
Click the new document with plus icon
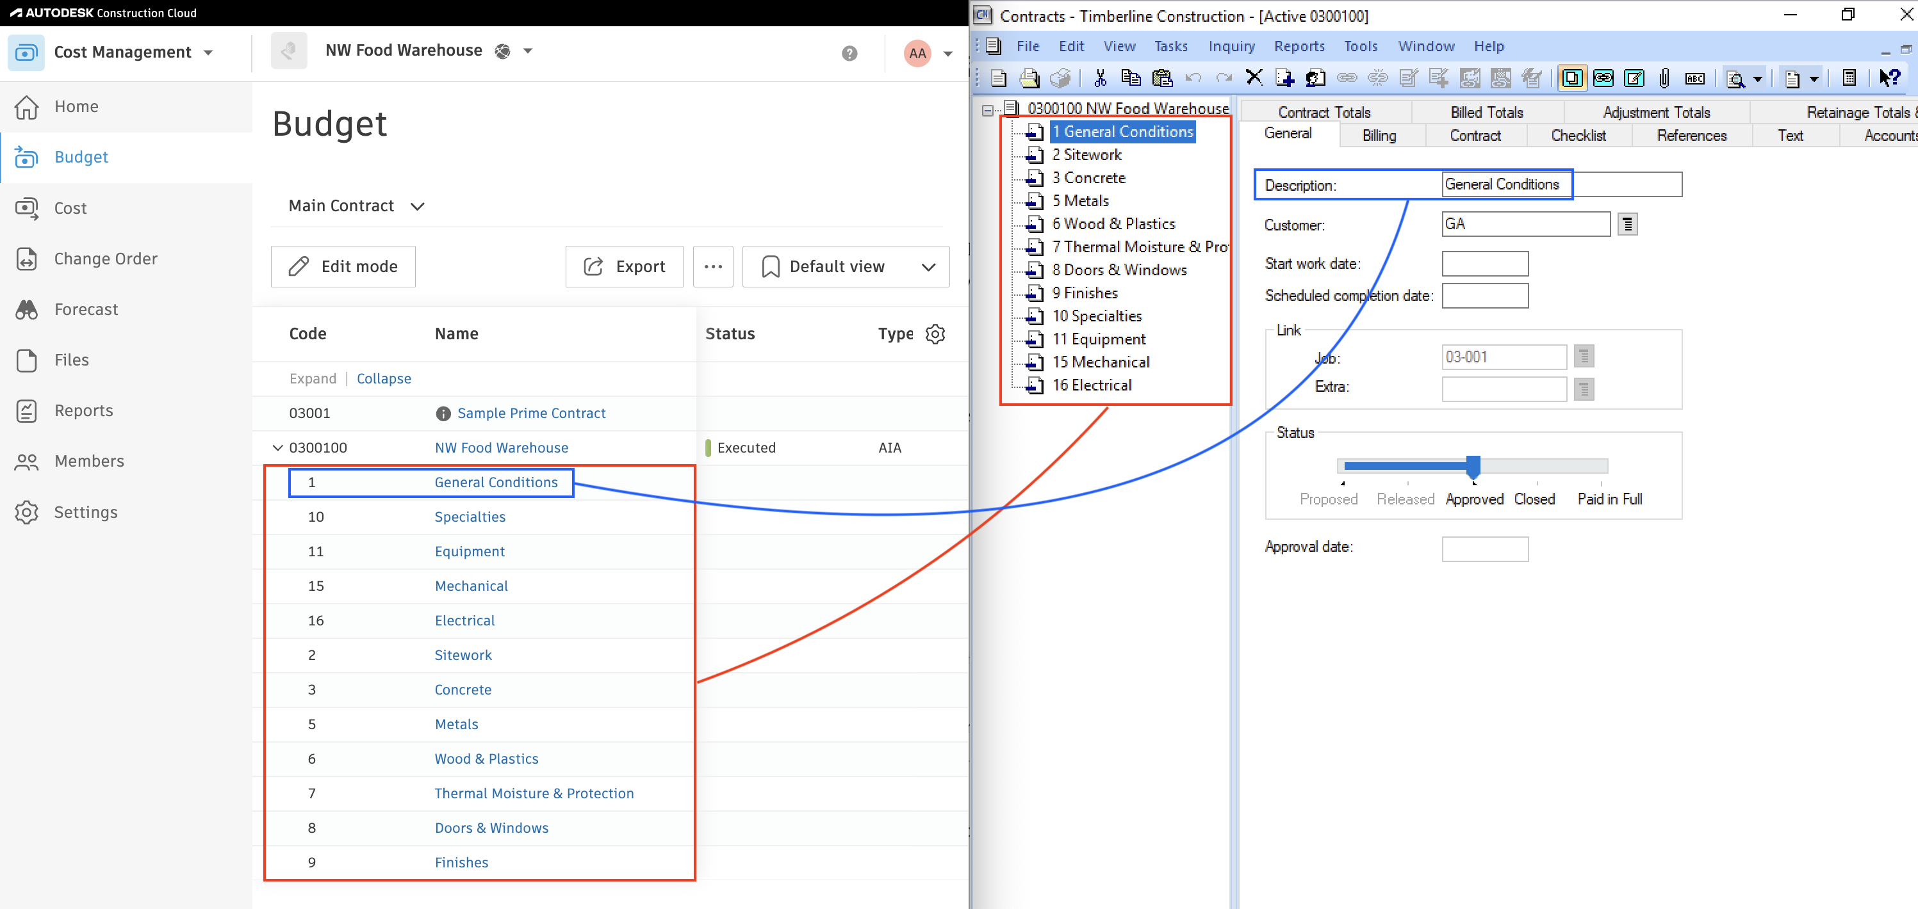[1284, 78]
